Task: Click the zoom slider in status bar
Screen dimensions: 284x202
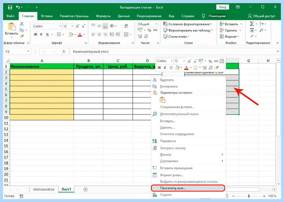Action: (249, 196)
